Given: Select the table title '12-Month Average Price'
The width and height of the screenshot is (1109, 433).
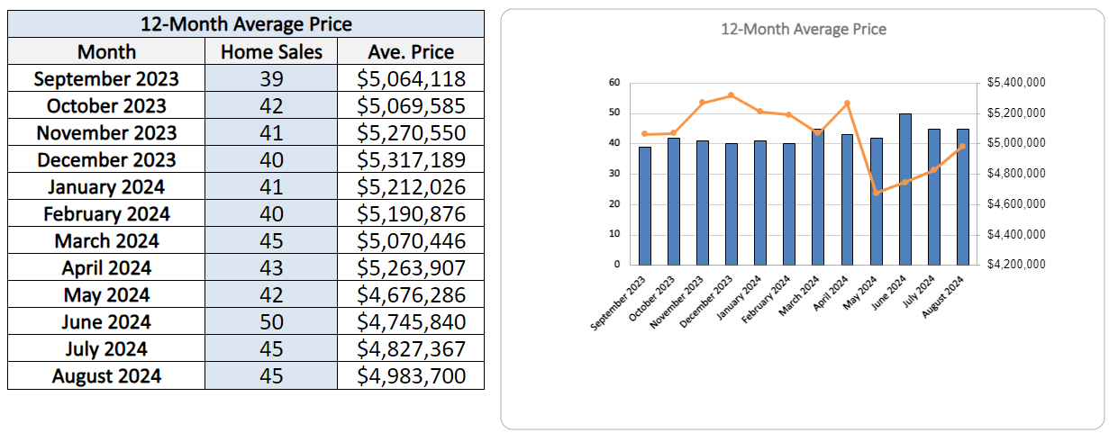Looking at the screenshot, I should point(246,23).
